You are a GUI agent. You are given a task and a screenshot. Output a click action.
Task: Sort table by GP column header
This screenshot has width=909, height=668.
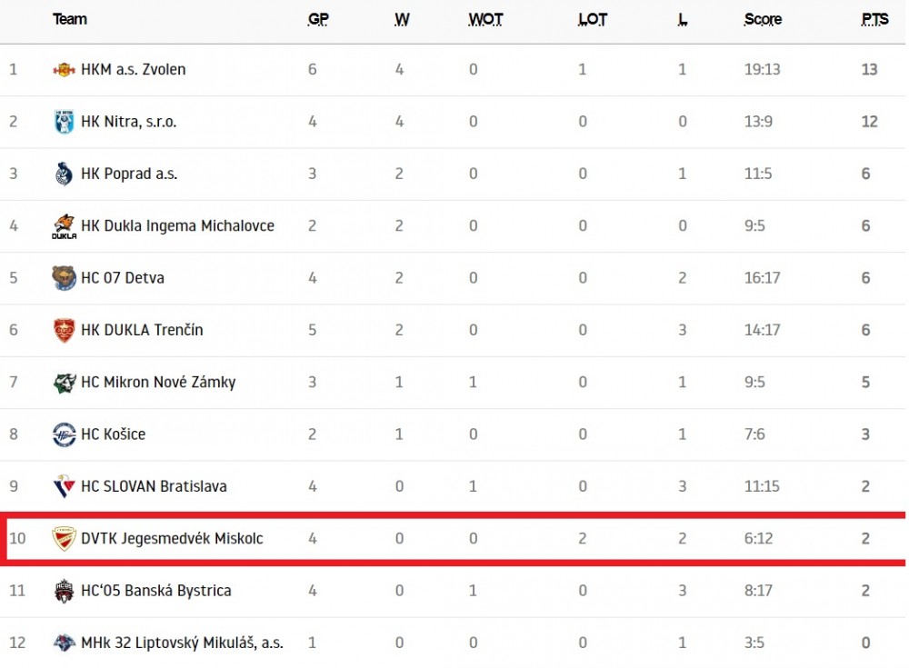(318, 20)
